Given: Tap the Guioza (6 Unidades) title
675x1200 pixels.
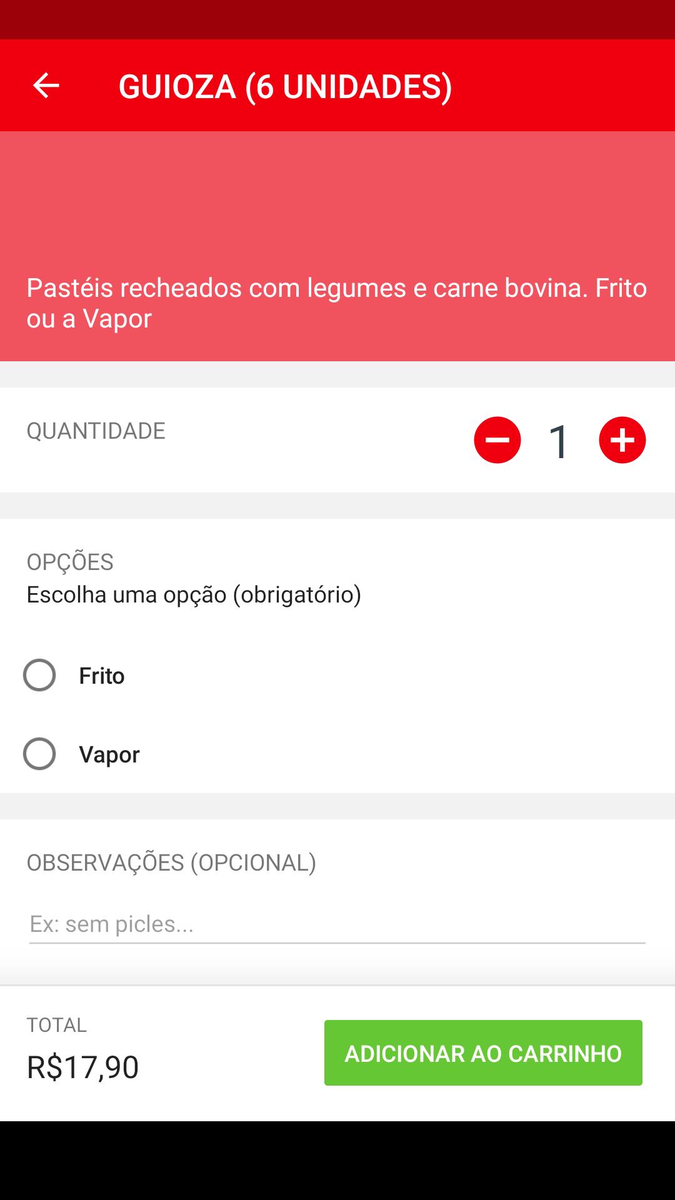Looking at the screenshot, I should coord(285,86).
